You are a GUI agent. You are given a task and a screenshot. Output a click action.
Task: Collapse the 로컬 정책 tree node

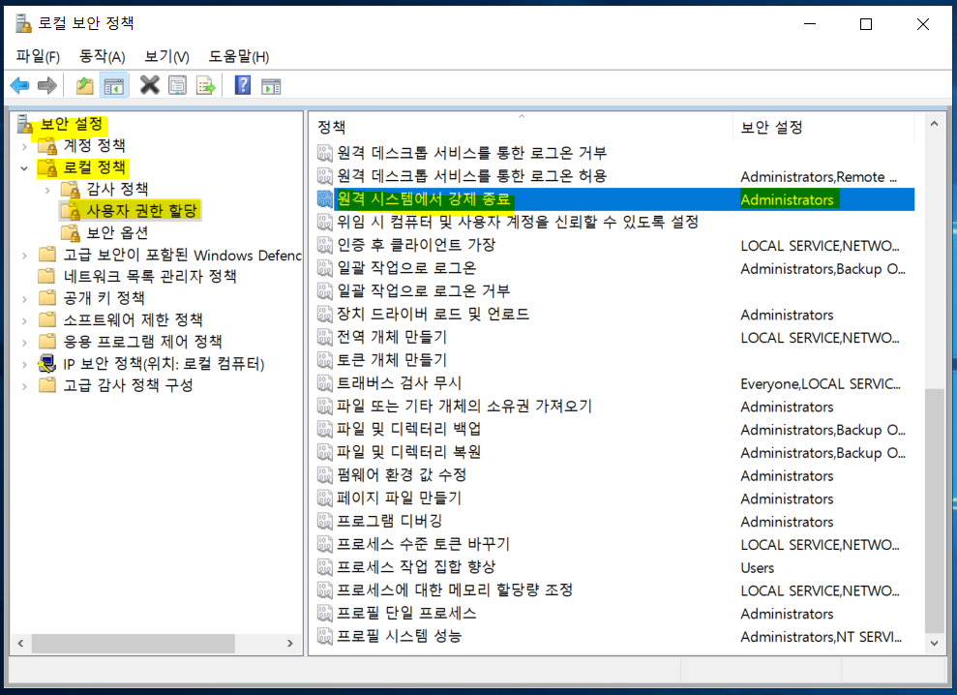[24, 168]
